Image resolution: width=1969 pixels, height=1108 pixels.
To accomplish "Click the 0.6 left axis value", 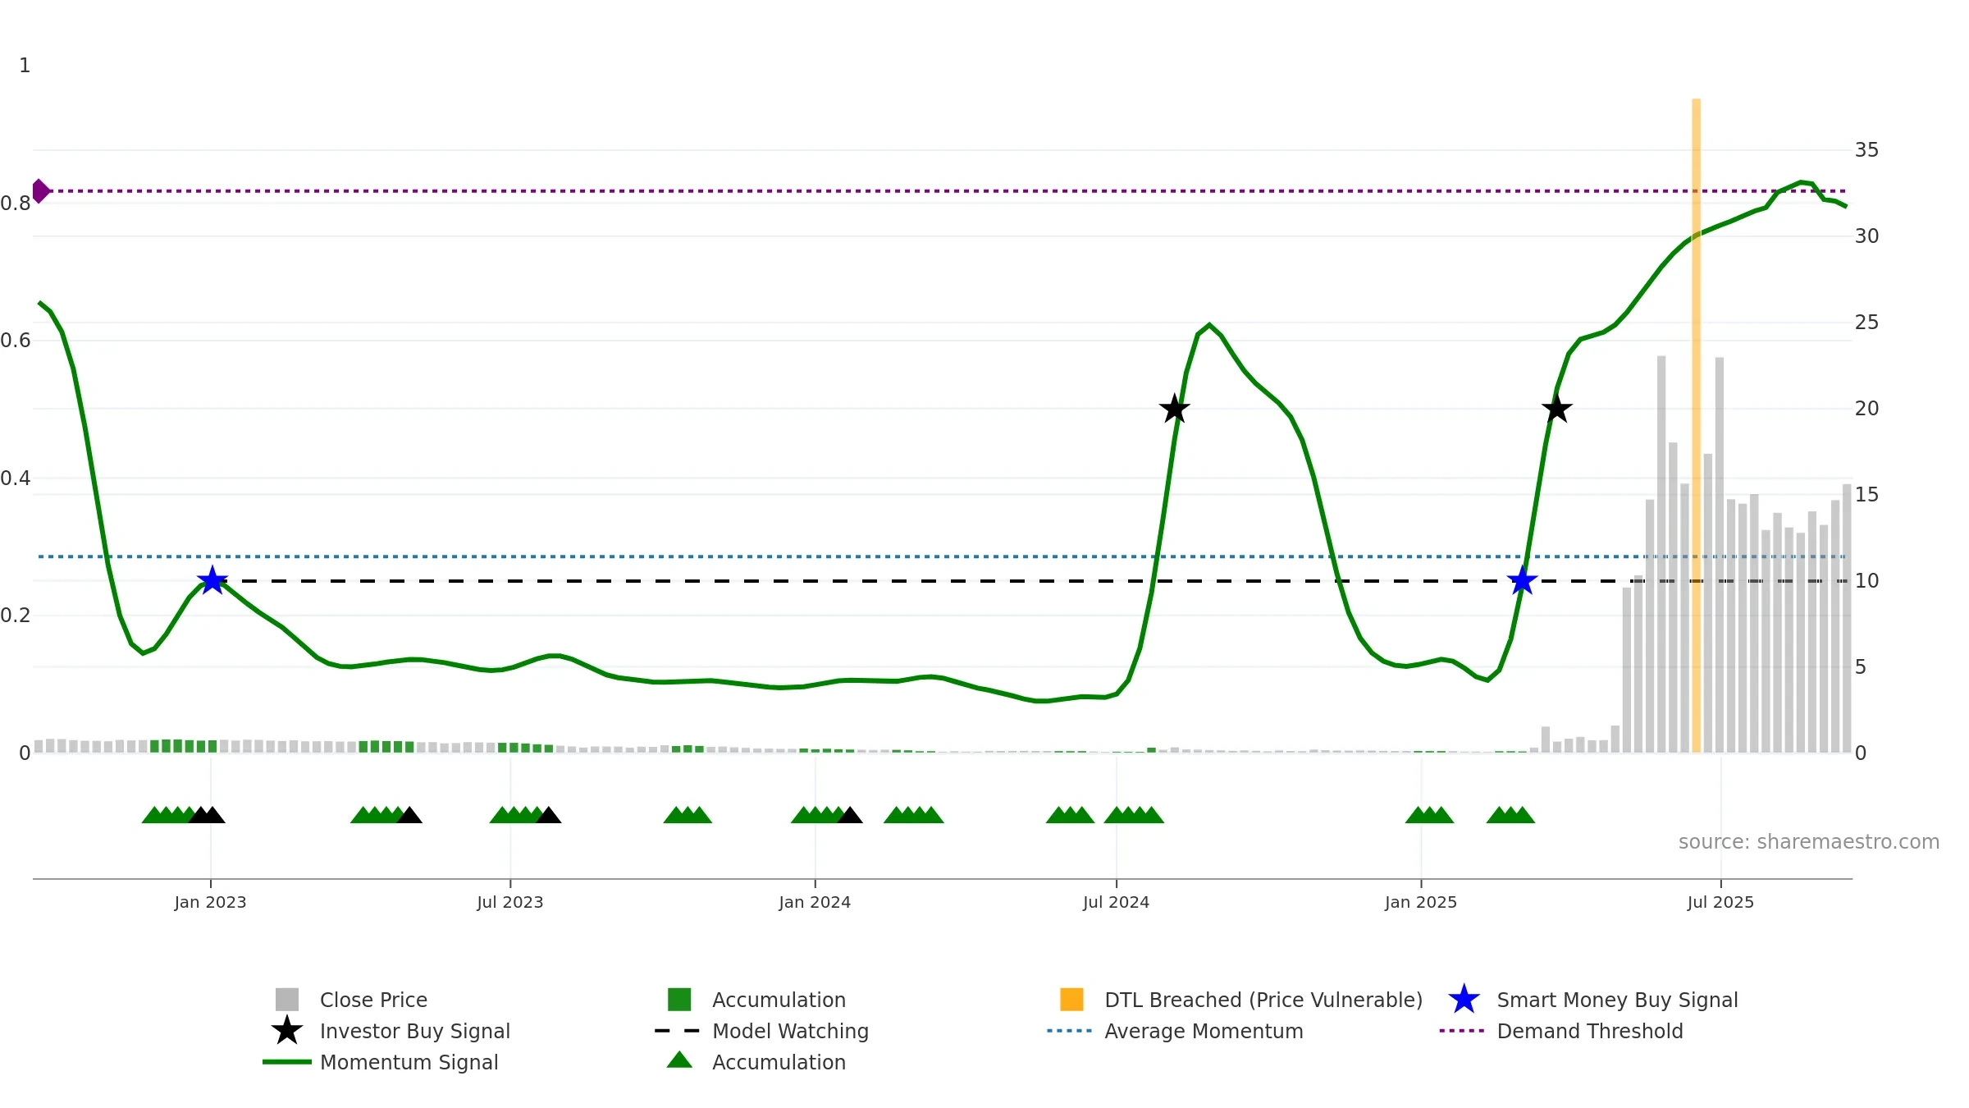I will coord(16,341).
